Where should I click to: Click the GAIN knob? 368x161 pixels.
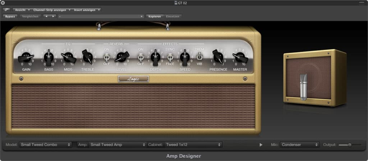[x=26, y=57]
